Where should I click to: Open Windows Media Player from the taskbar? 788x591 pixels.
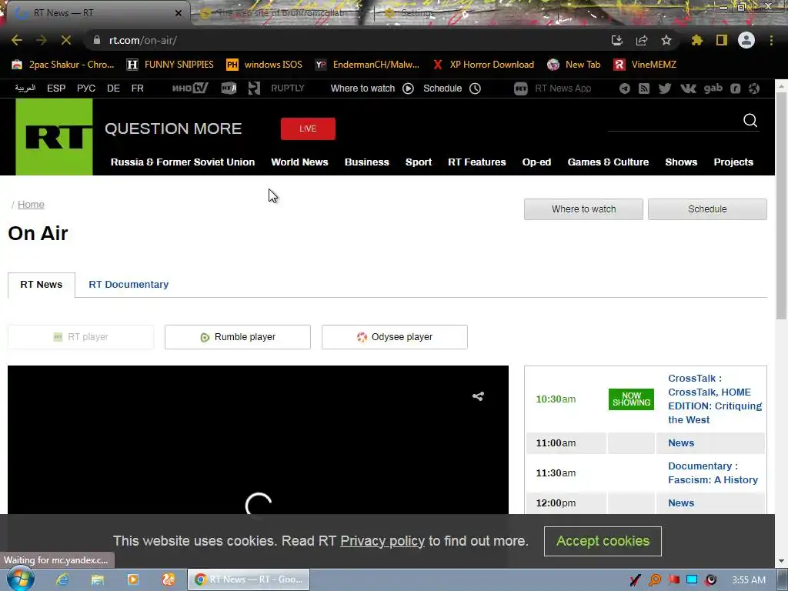132,579
